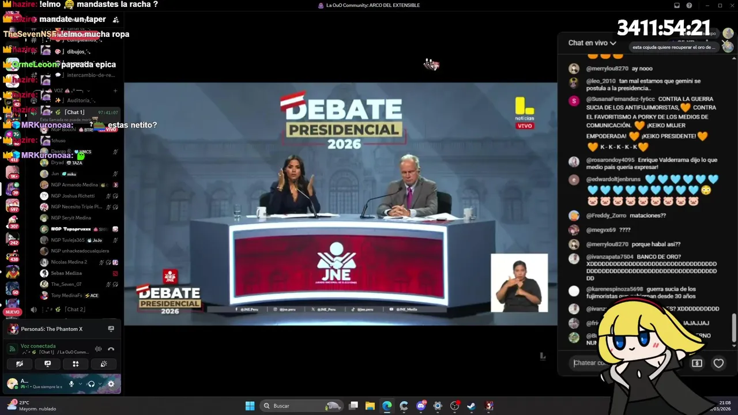Viewport: 738px width, 415px height.
Task: Open Discord user settings gear
Action: (111, 384)
